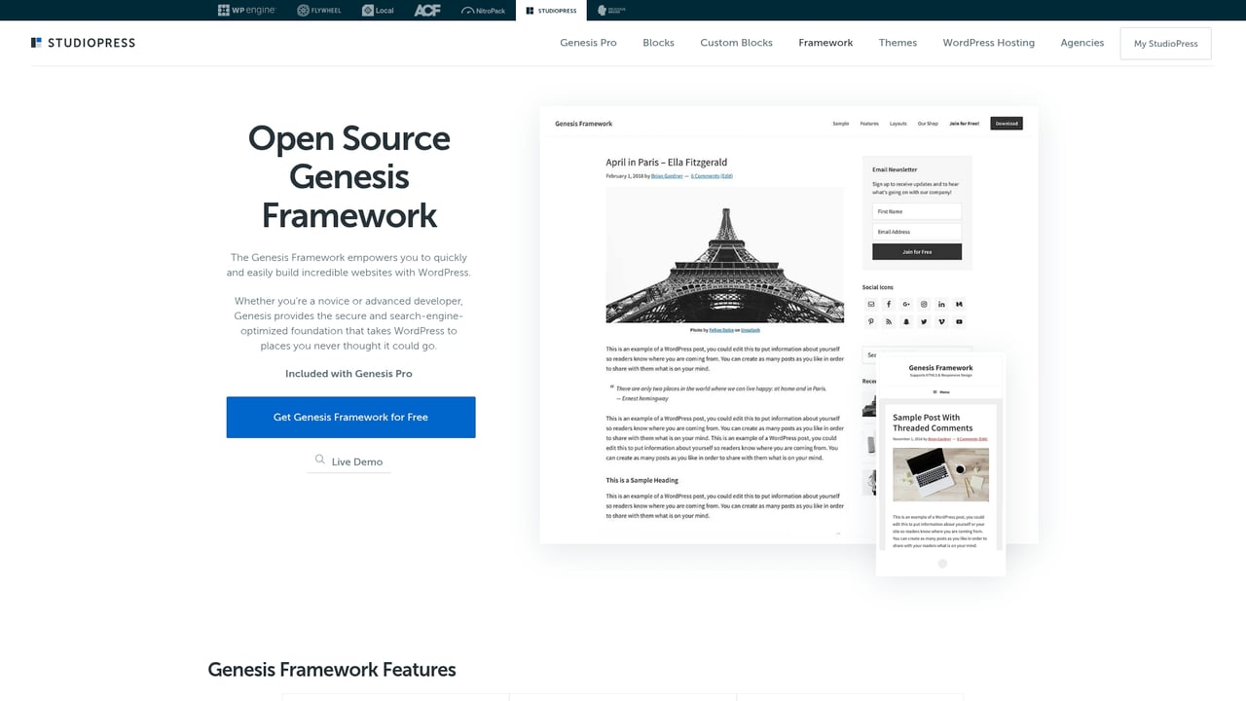Click the Instagram social icon

click(923, 304)
